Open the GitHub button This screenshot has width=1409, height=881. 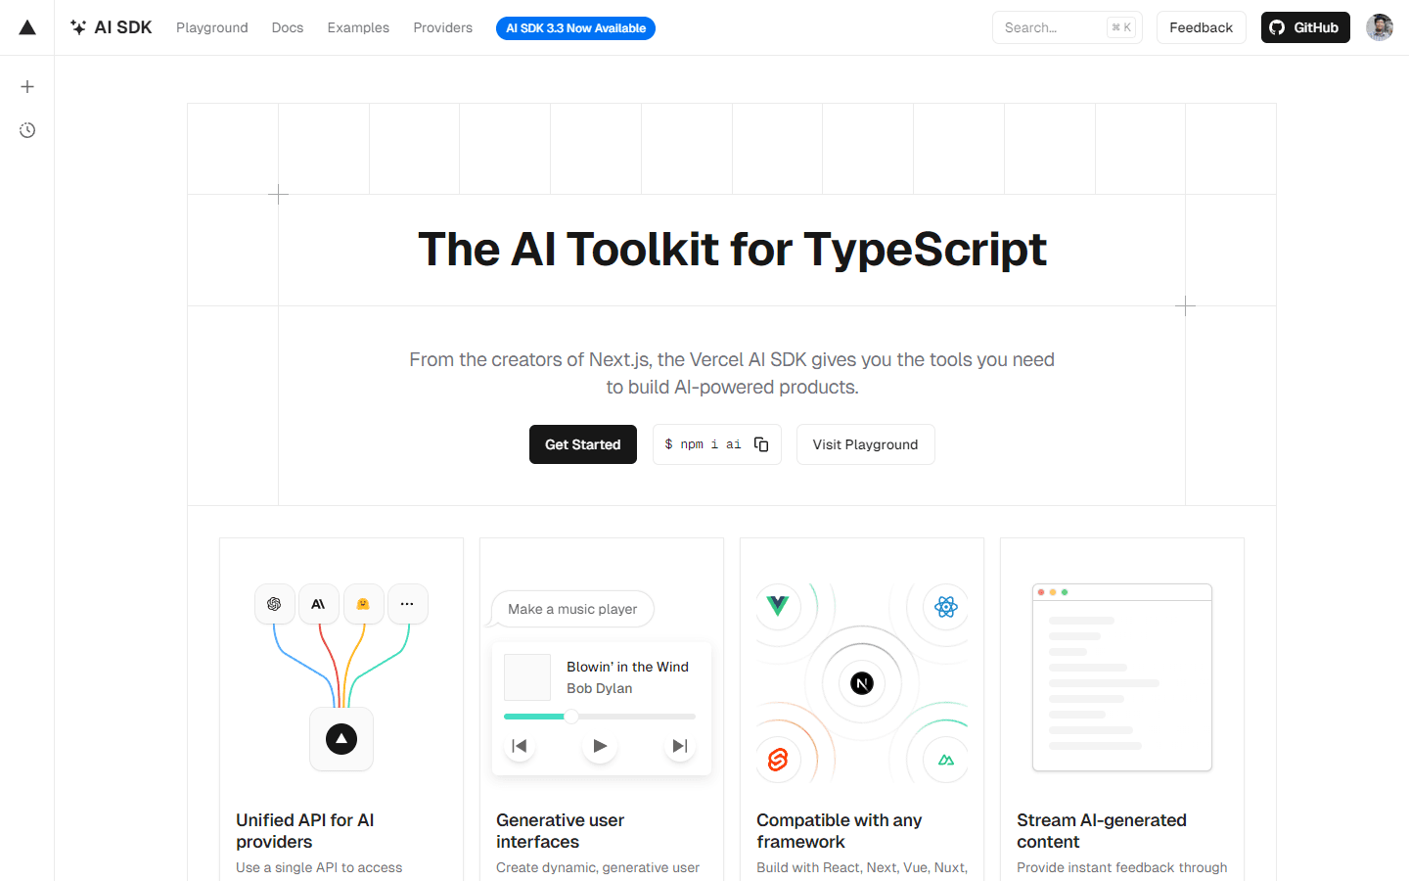(1305, 27)
